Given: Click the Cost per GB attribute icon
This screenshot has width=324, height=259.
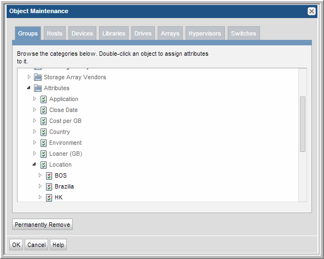Looking at the screenshot, I should (43, 121).
